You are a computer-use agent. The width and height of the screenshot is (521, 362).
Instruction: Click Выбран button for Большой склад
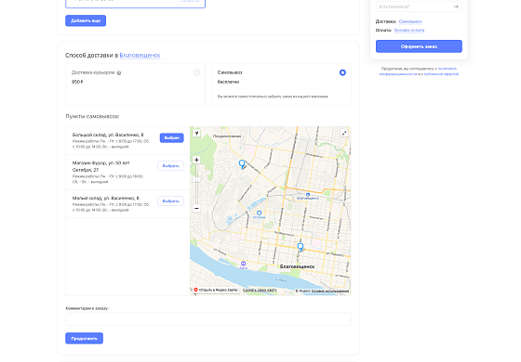coord(171,138)
